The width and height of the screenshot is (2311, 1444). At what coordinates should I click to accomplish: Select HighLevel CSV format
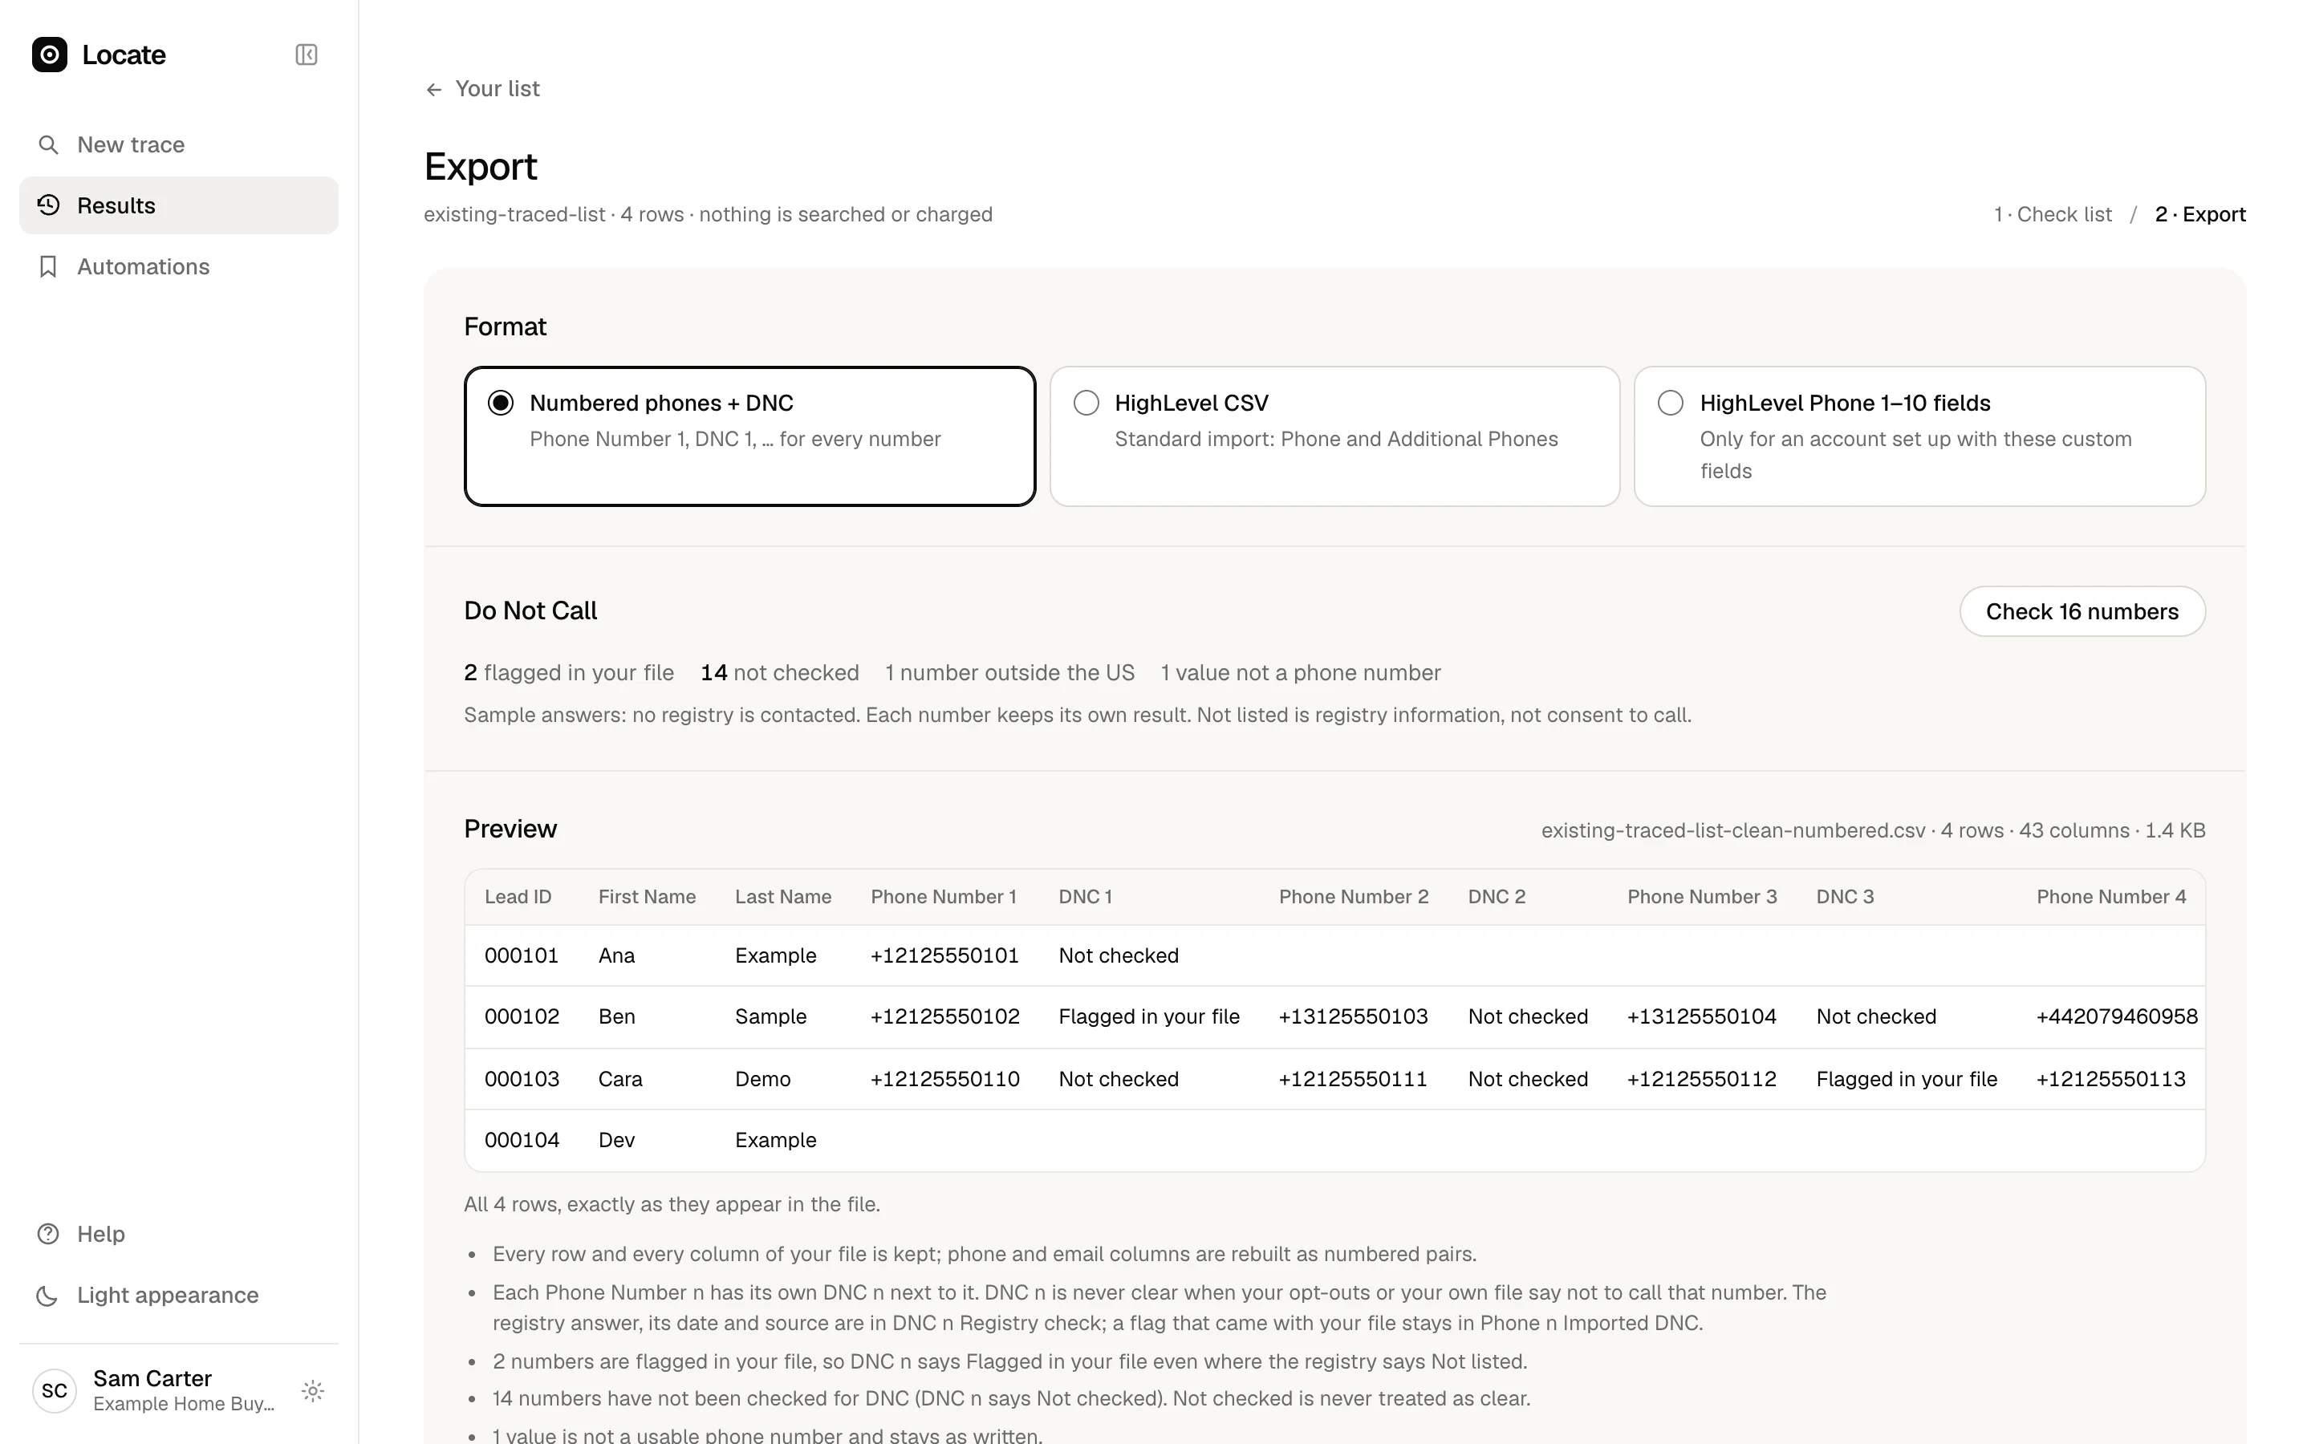1334,436
